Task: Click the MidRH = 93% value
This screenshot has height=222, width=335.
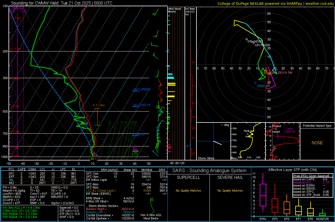Action: (12, 197)
